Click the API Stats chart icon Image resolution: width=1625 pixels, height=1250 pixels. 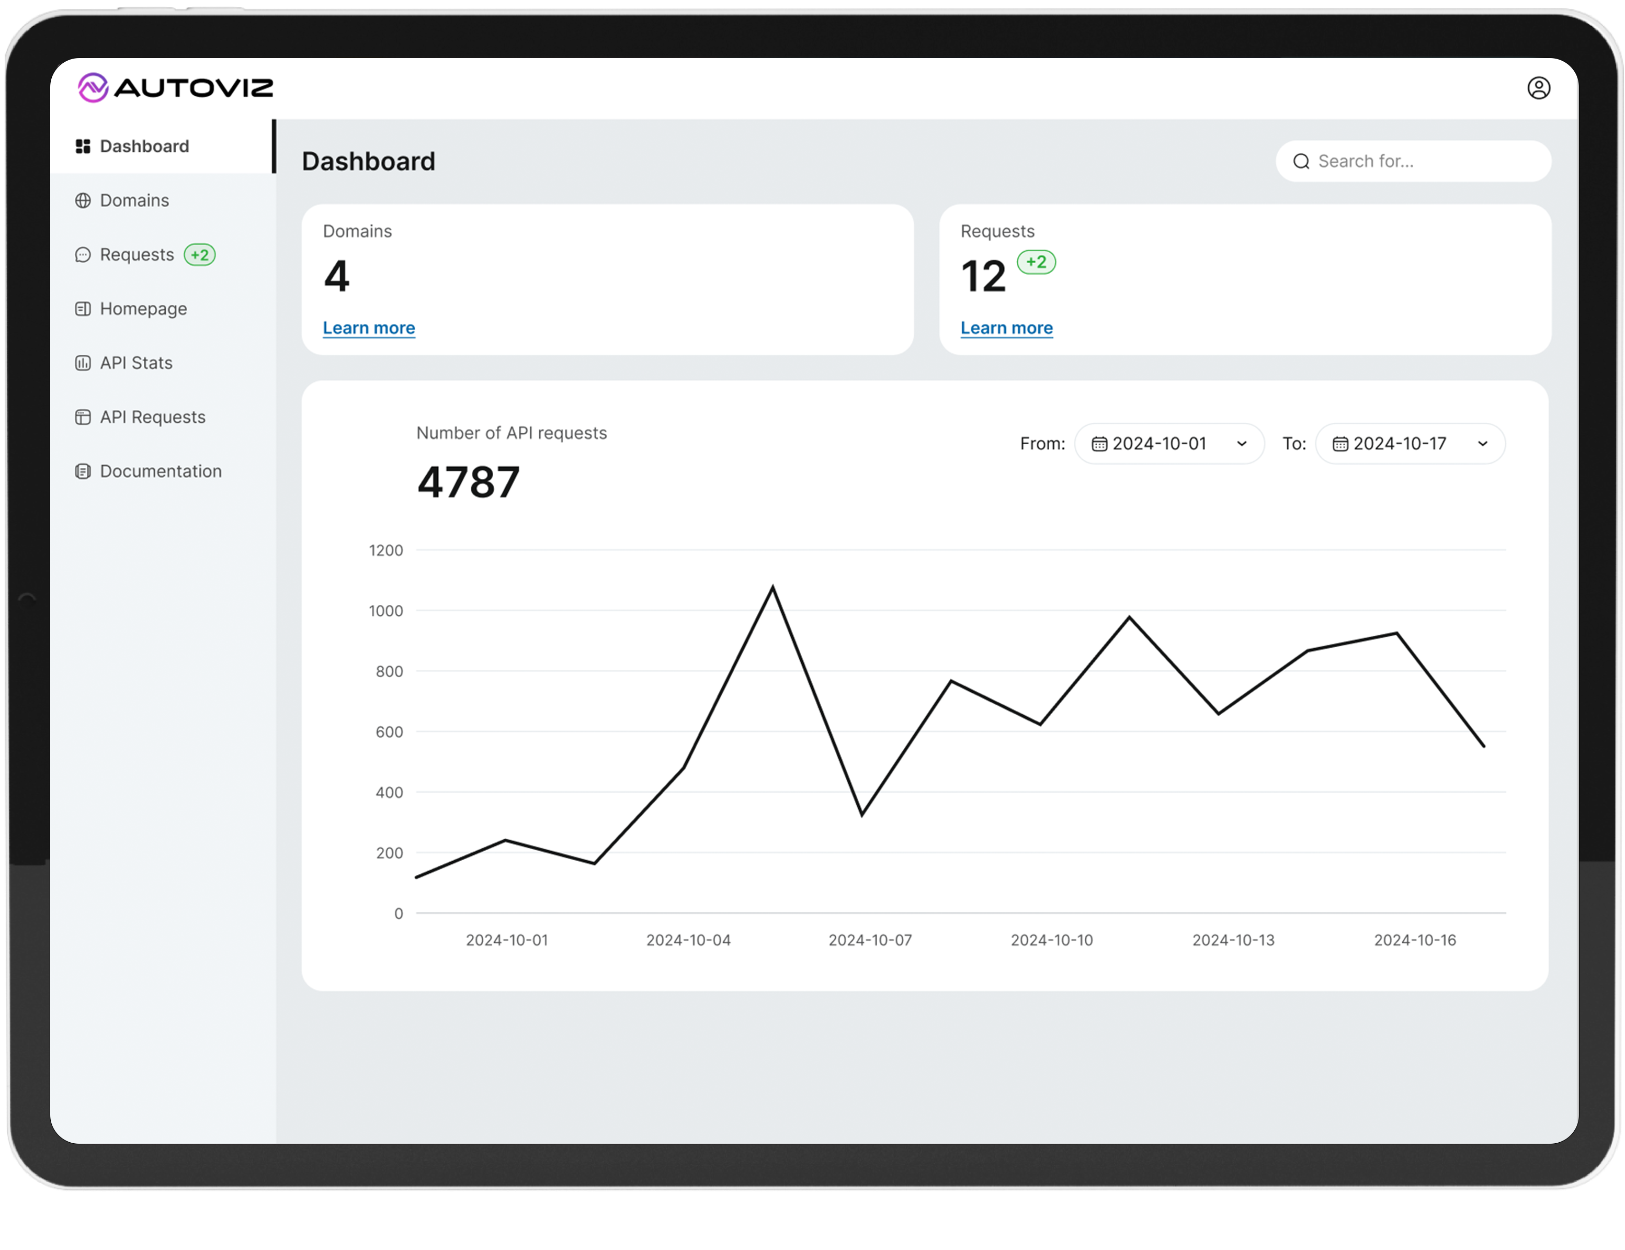click(x=83, y=363)
